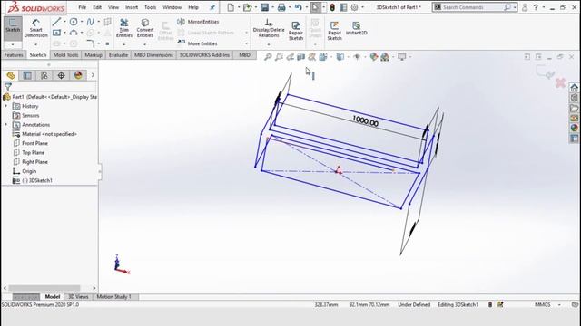Click the 1000.00 dimension value
The width and height of the screenshot is (581, 326).
(365, 120)
